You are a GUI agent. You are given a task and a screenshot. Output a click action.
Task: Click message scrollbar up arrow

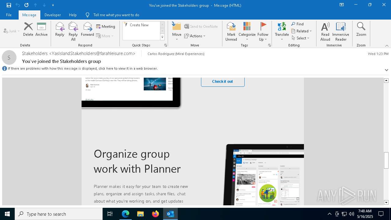tap(386, 80)
